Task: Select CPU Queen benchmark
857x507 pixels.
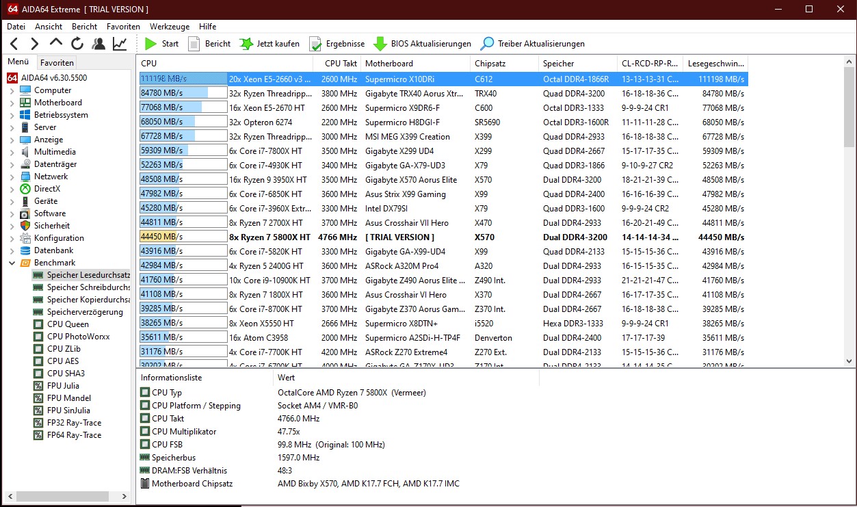Action: (x=60, y=324)
